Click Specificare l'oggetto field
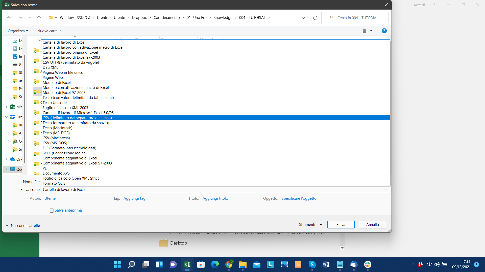 click(x=299, y=198)
